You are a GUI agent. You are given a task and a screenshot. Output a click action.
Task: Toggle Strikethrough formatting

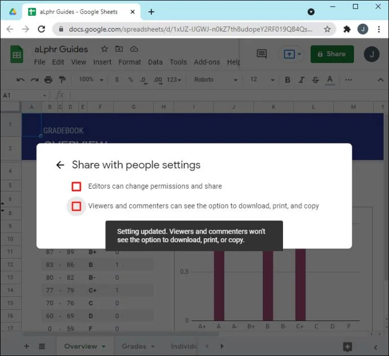[x=316, y=80]
